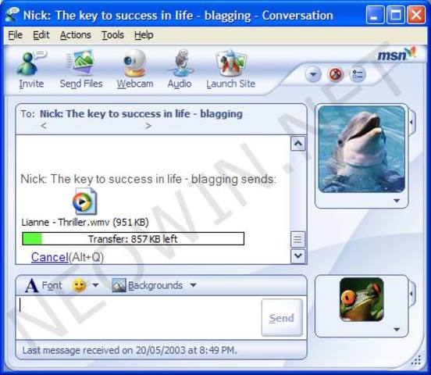Click the 'Lianne - Thriller.wmv (951 KB)' filename
This screenshot has height=375, width=431.
pos(85,222)
